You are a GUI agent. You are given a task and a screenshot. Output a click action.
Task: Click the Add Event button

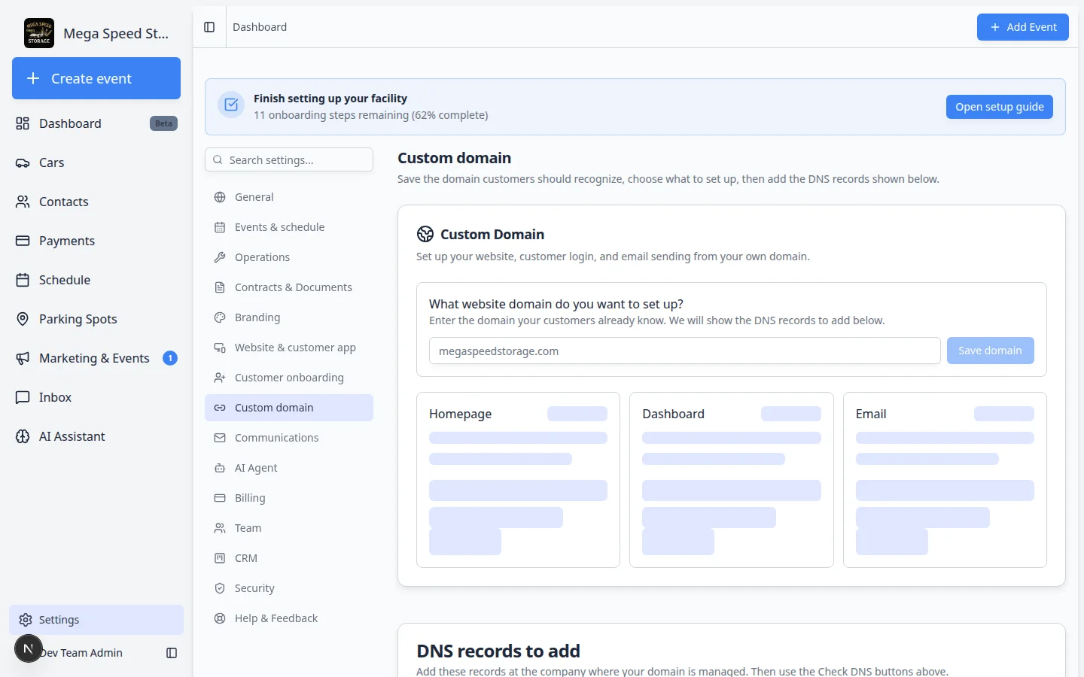coord(1022,27)
